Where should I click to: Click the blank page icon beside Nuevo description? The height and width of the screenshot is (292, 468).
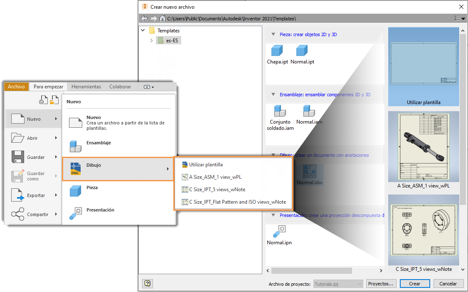tap(76, 123)
